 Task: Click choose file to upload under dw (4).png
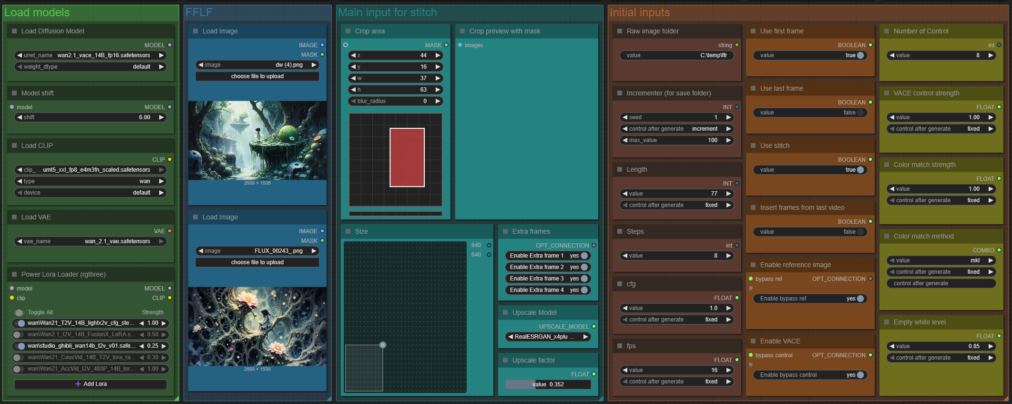(257, 76)
